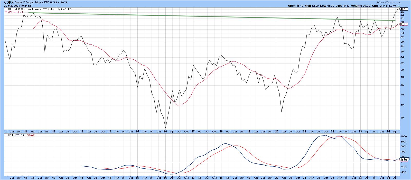The image size is (411, 180).
Task: Click the "28" price axis label
Action: pos(402,47)
